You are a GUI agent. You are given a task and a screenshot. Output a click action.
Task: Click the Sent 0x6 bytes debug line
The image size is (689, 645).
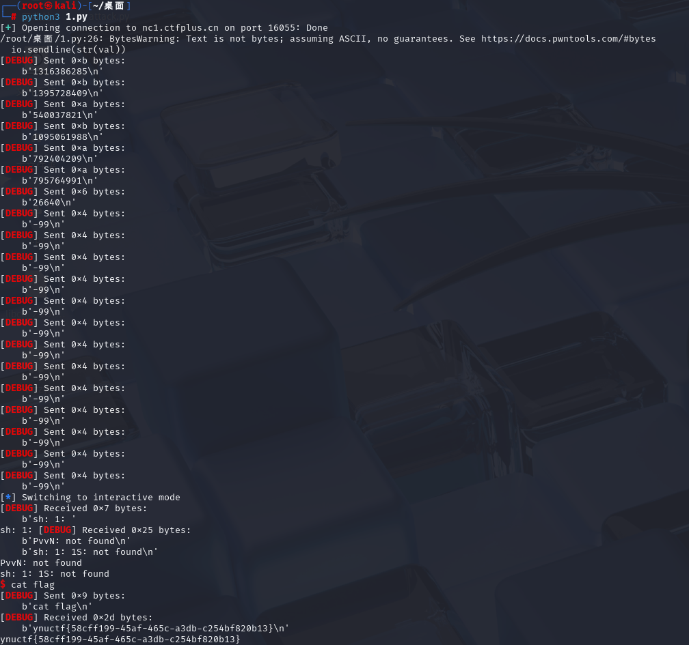coord(63,192)
